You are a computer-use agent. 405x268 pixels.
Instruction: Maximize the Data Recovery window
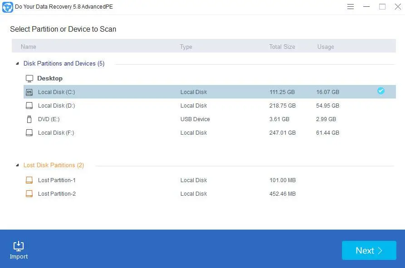[382, 7]
